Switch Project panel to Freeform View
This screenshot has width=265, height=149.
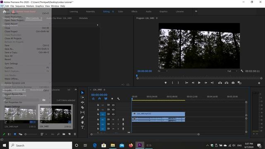point(20,134)
